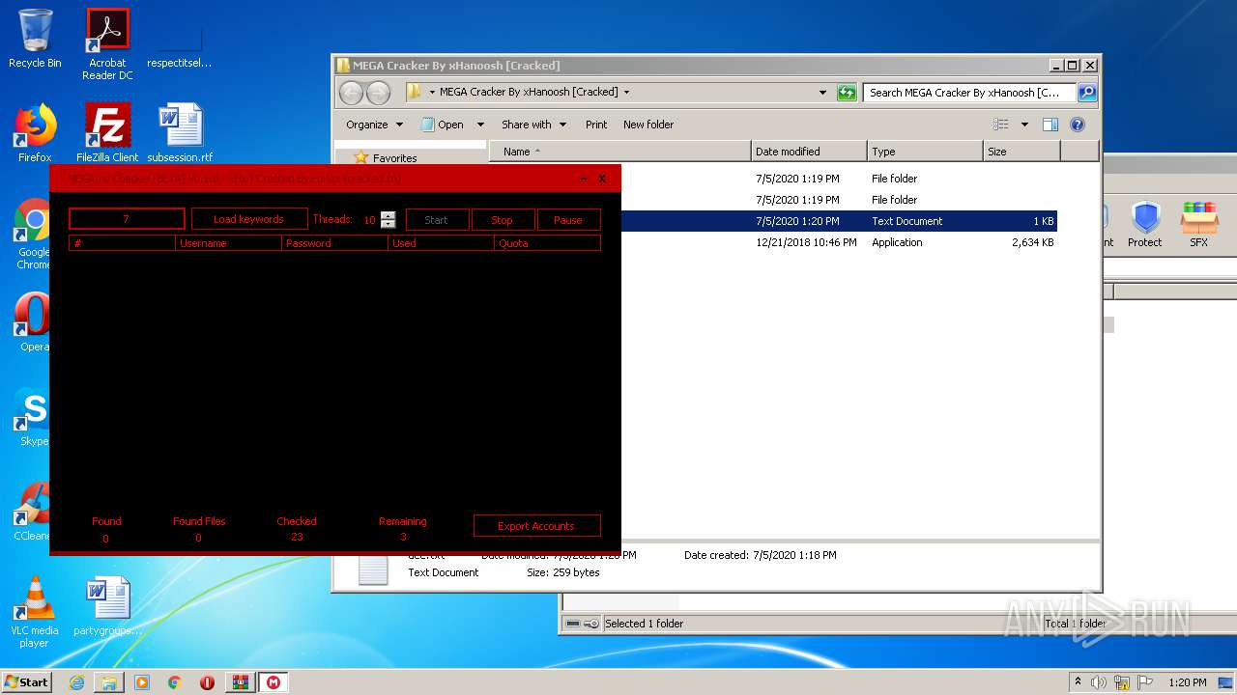Image resolution: width=1237 pixels, height=695 pixels.
Task: Open the Windows Start menu
Action: point(27,682)
